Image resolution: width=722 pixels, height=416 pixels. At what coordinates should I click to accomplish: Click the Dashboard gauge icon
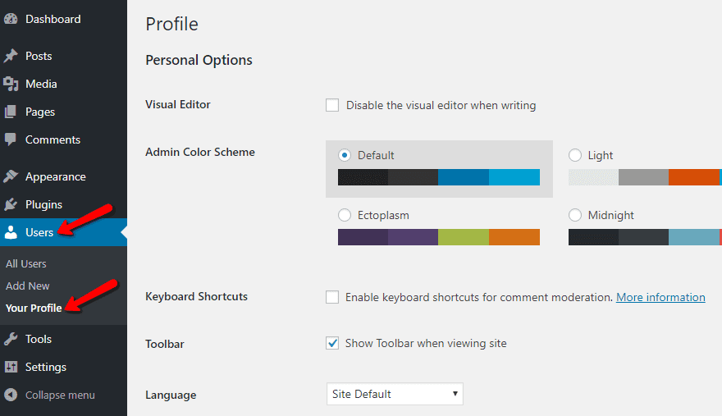(11, 19)
